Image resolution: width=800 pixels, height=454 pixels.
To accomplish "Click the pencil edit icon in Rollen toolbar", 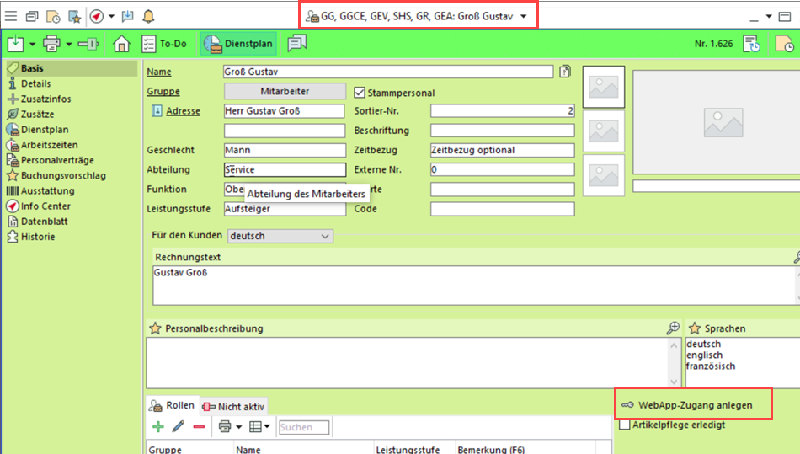I will coord(178,427).
